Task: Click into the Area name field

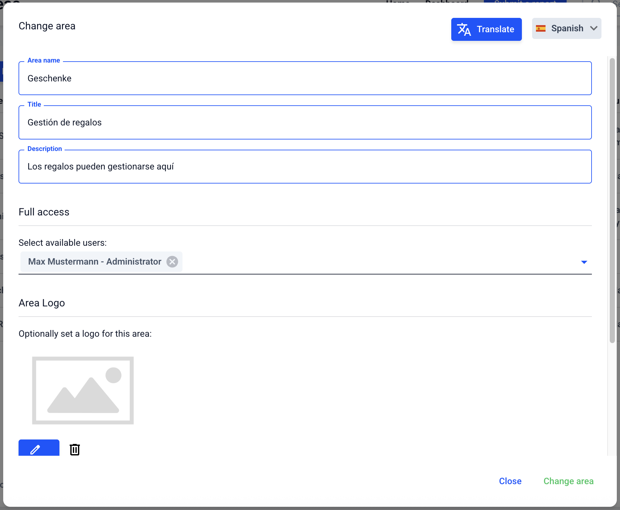Action: click(x=305, y=79)
